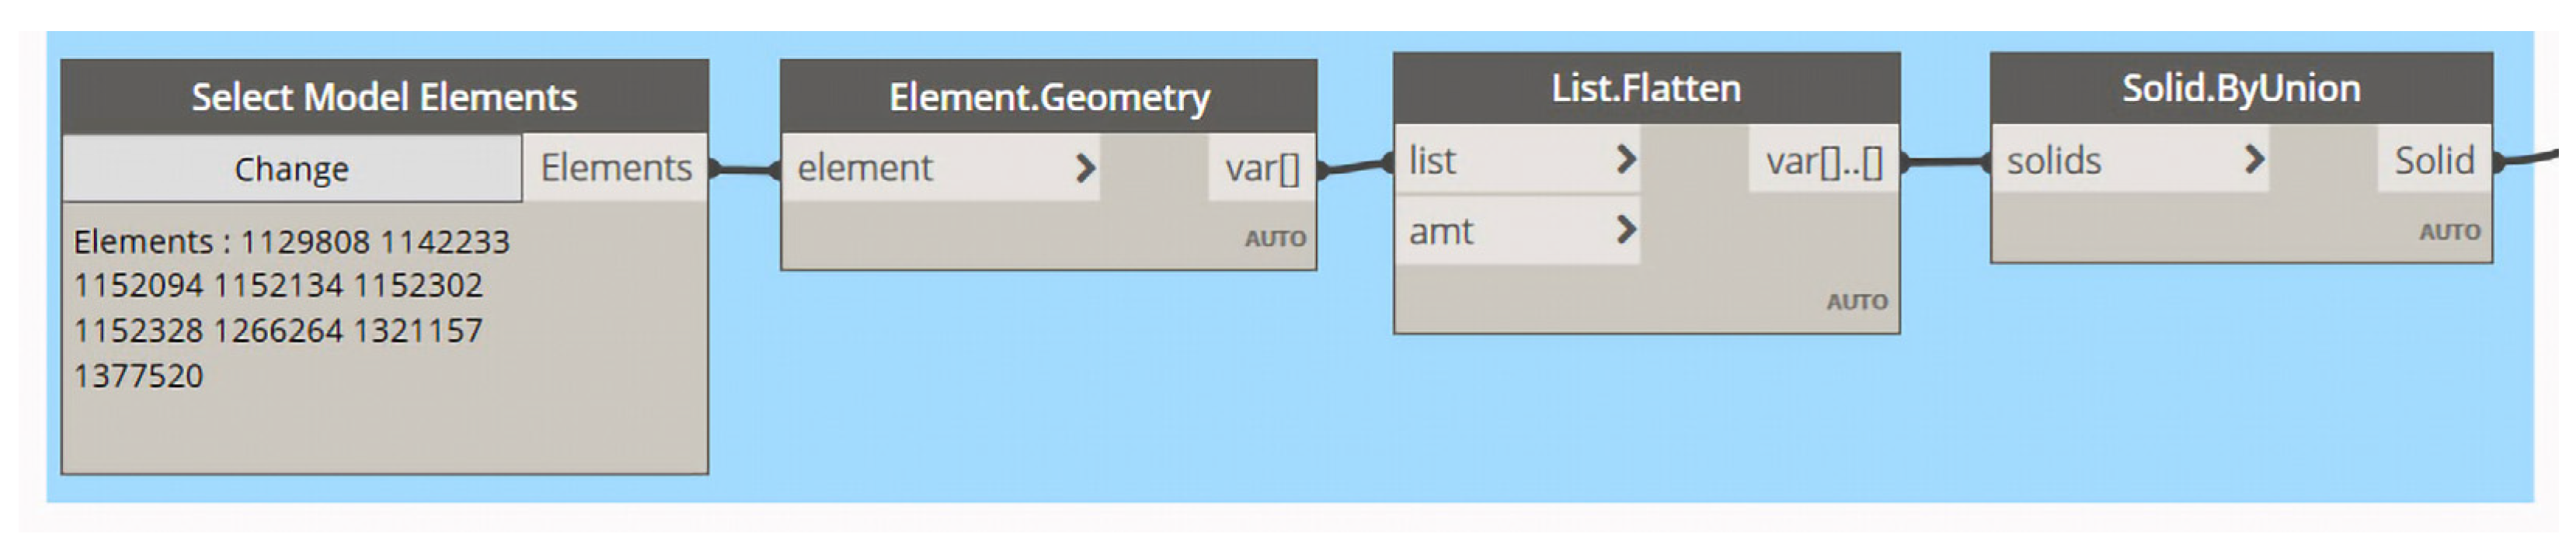Open AUTO lacing on List.Flatten node
This screenshot has width=2576, height=558.
(x=1857, y=301)
